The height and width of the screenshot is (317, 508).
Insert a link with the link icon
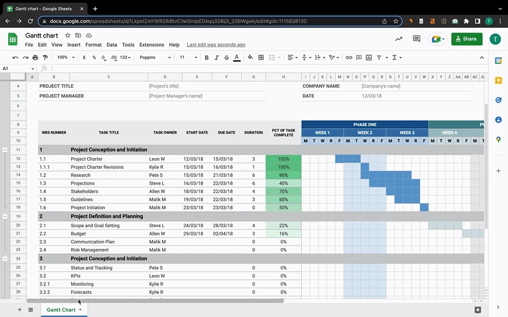pos(348,58)
